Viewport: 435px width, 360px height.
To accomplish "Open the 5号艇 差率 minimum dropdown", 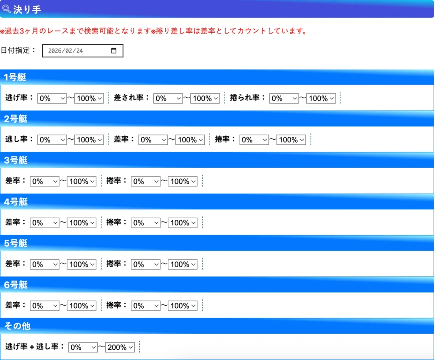I will click(x=44, y=264).
